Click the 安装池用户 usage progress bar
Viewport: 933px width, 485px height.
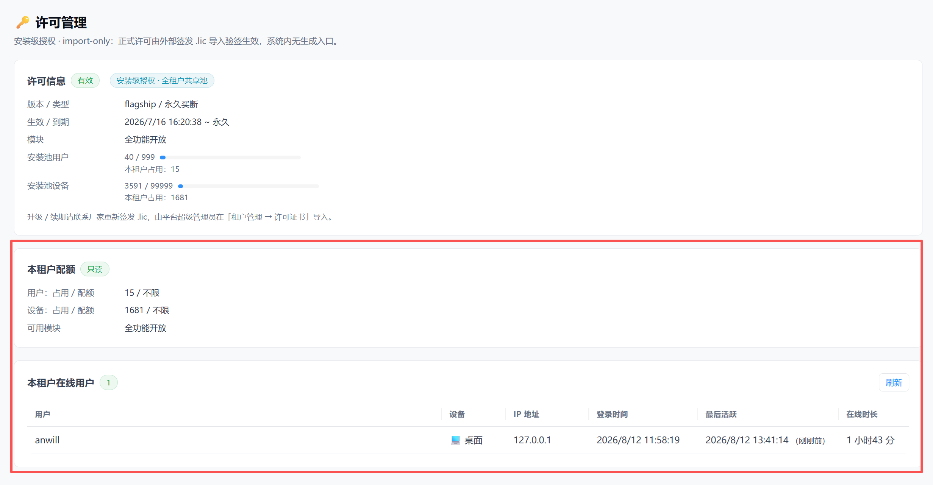(x=230, y=157)
